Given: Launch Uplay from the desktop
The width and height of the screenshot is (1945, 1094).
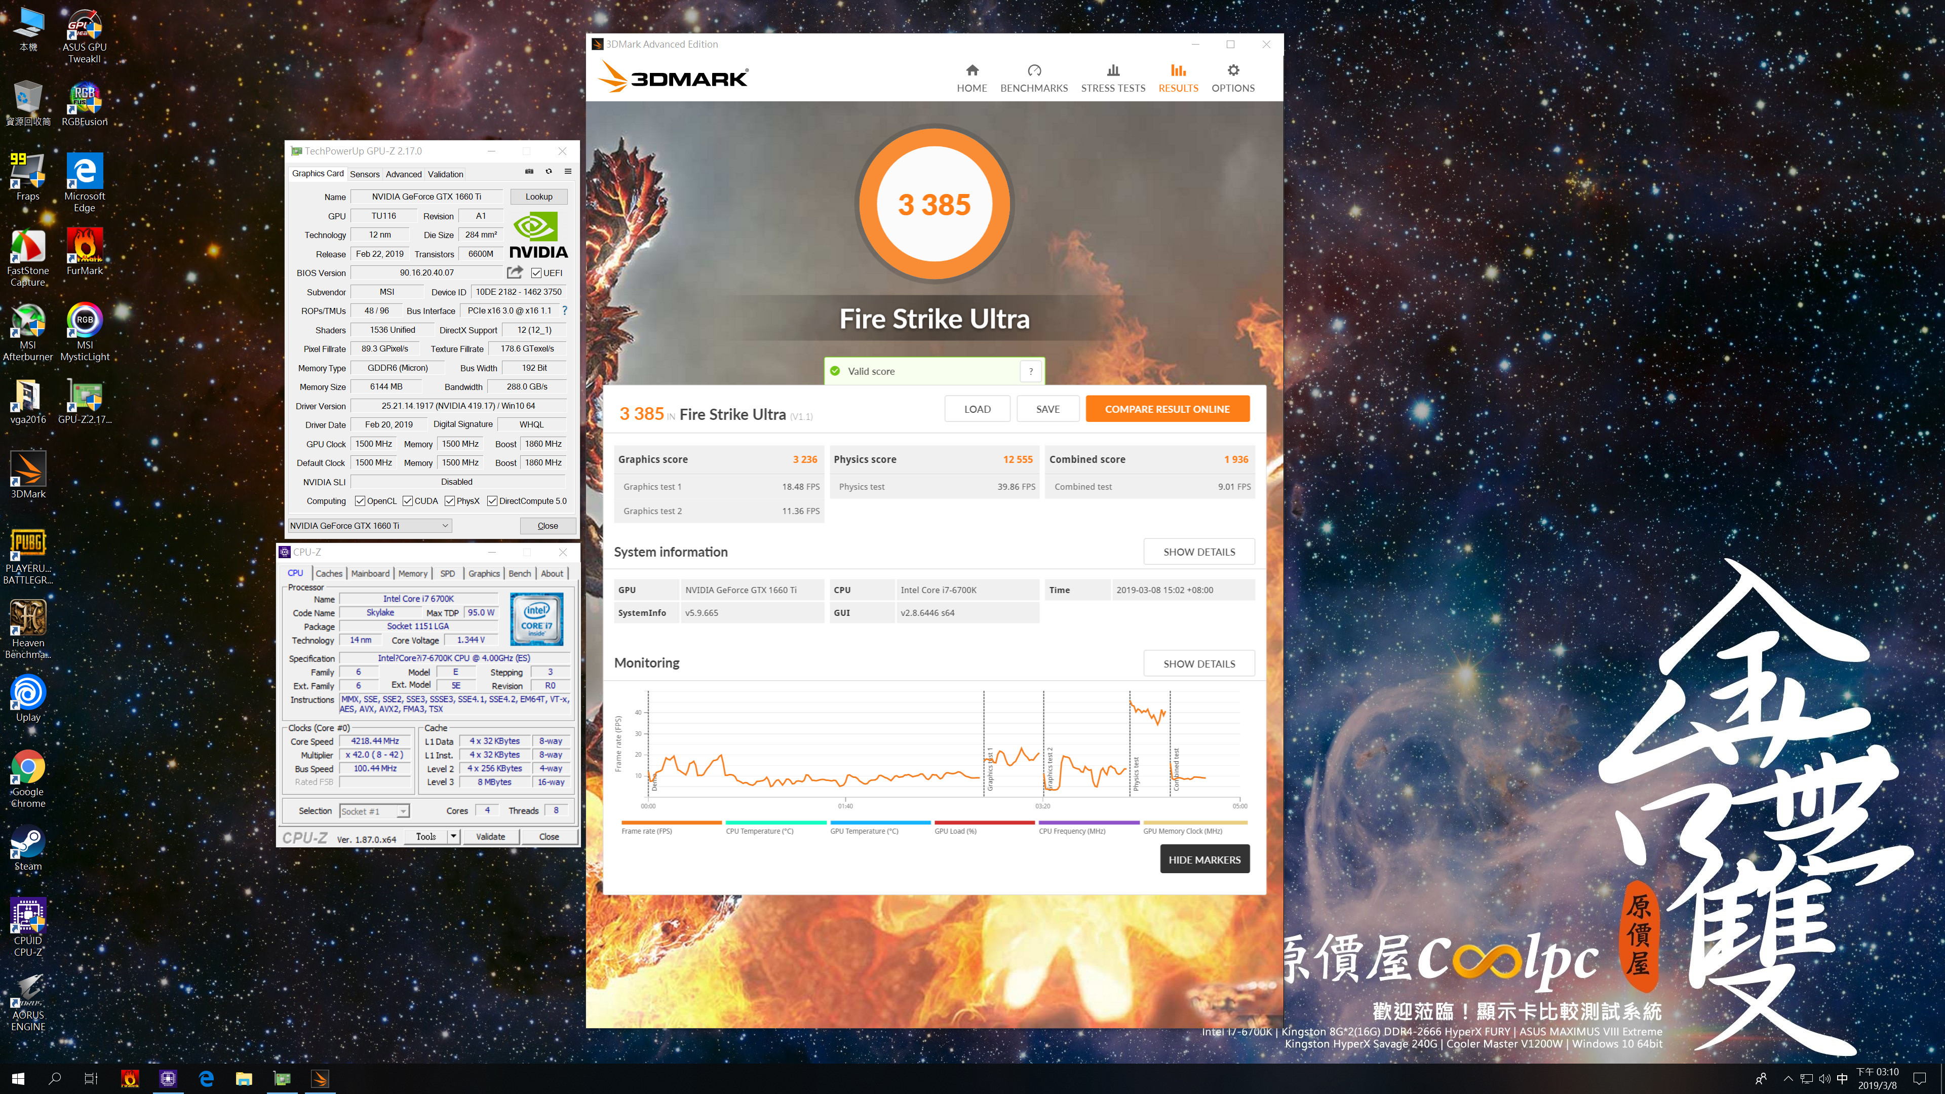Looking at the screenshot, I should tap(28, 698).
